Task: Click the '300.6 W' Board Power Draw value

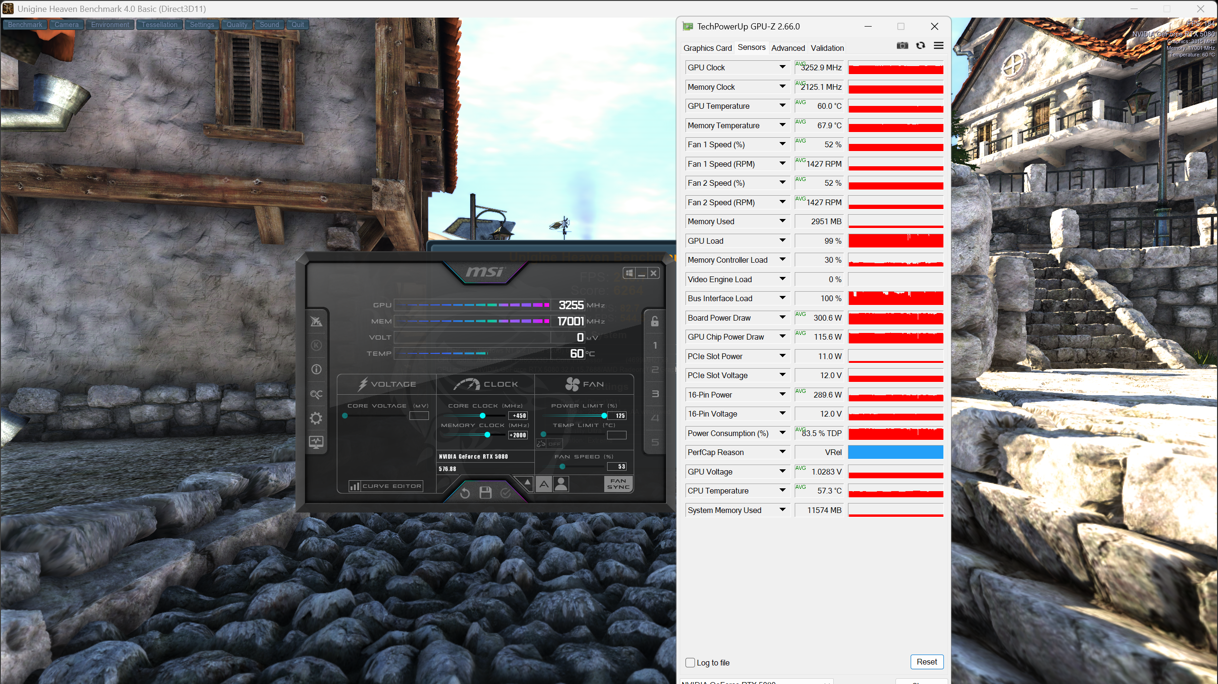Action: (828, 318)
